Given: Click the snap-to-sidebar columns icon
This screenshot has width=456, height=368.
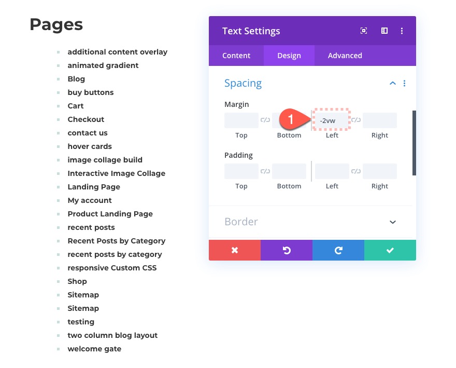Looking at the screenshot, I should coord(384,31).
